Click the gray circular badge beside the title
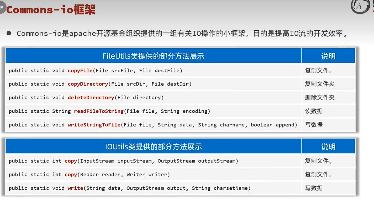The width and height of the screenshot is (374, 205). 2,7
